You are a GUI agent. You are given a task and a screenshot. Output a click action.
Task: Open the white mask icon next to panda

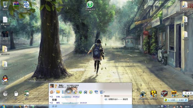tap(16, 94)
